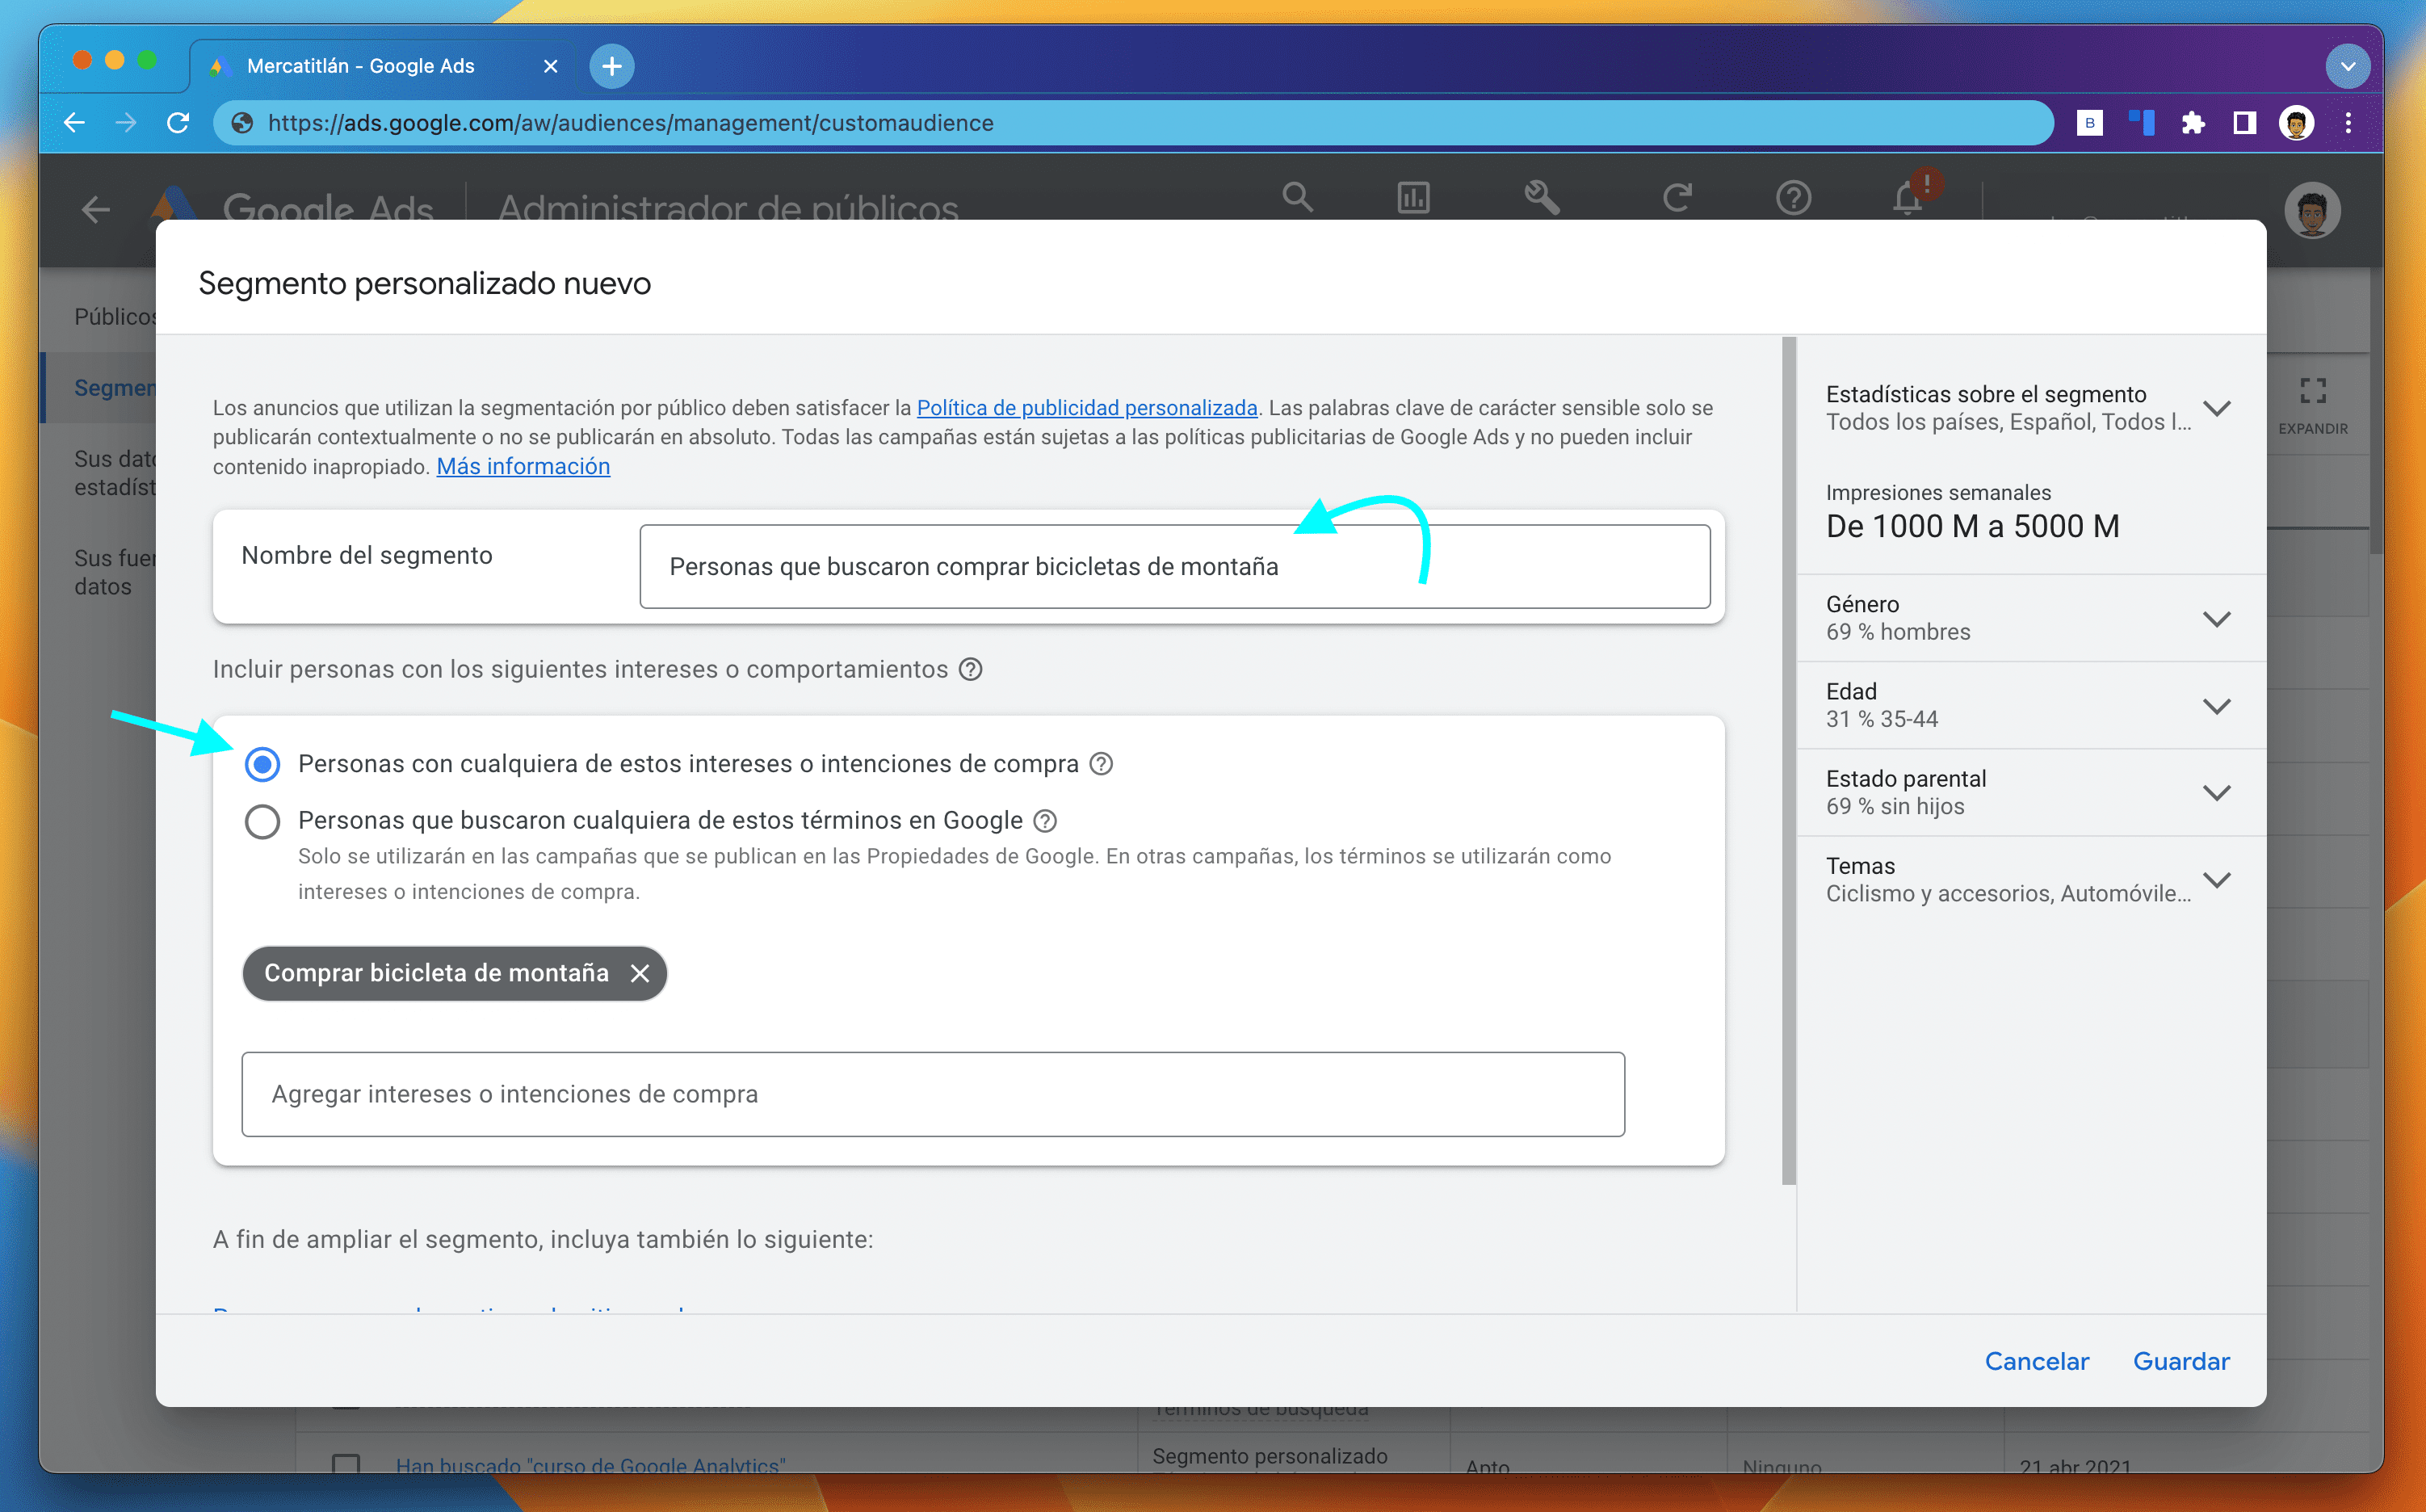Screen dimensions: 2426x1512
Task: Open Han buscado curso de Google Analytics link
Action: 591,1464
